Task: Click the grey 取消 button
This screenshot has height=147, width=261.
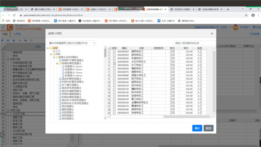Action: coord(208,128)
